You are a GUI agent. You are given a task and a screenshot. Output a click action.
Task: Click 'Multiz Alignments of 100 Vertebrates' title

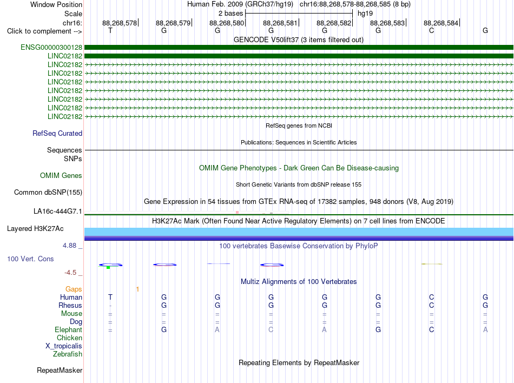tap(299, 282)
